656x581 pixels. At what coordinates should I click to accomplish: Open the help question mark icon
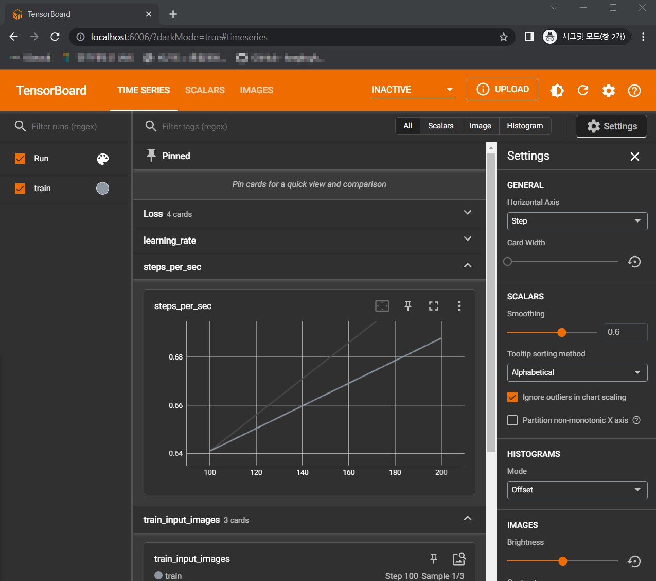[x=634, y=91]
